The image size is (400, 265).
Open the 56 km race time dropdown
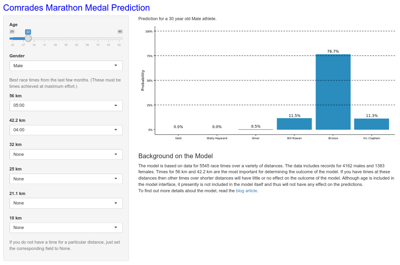(65, 106)
